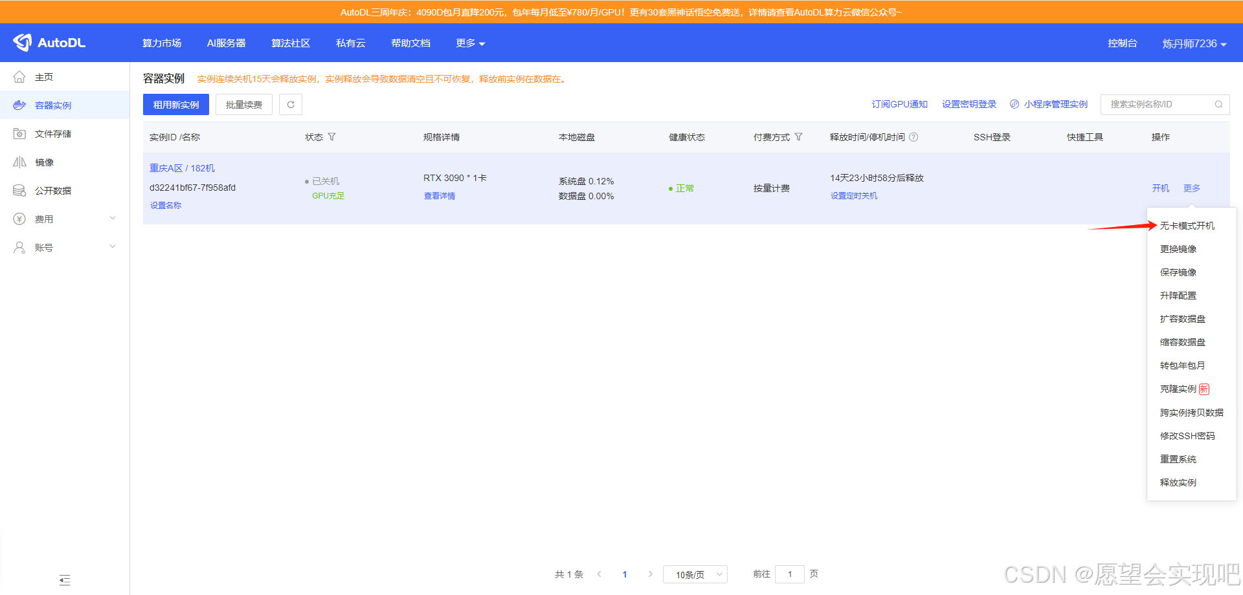
Task: Click page number 1 in pagination
Action: (625, 574)
